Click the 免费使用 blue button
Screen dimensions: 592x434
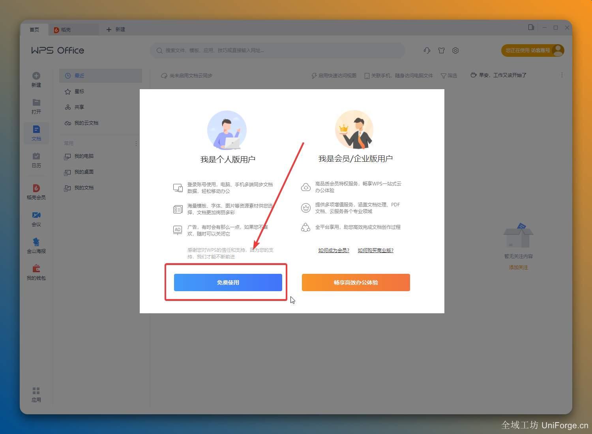(x=228, y=282)
